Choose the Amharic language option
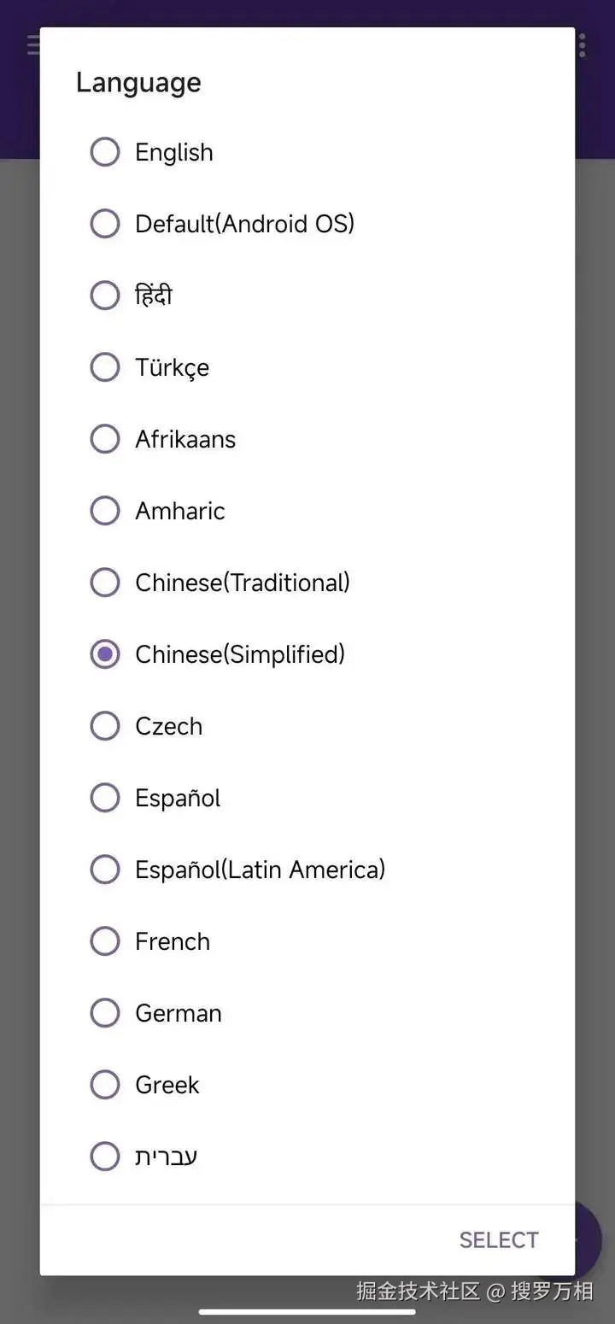 [105, 511]
